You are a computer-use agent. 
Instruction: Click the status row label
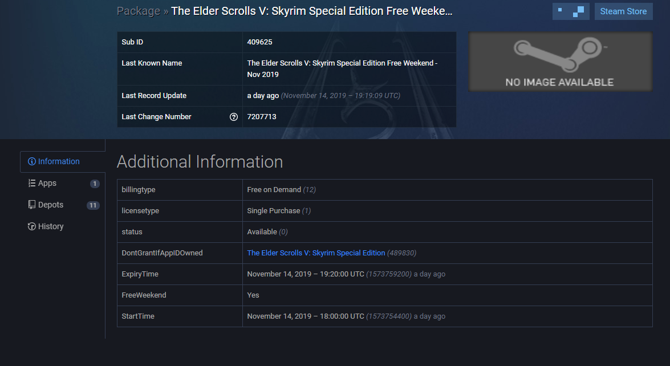(x=132, y=232)
